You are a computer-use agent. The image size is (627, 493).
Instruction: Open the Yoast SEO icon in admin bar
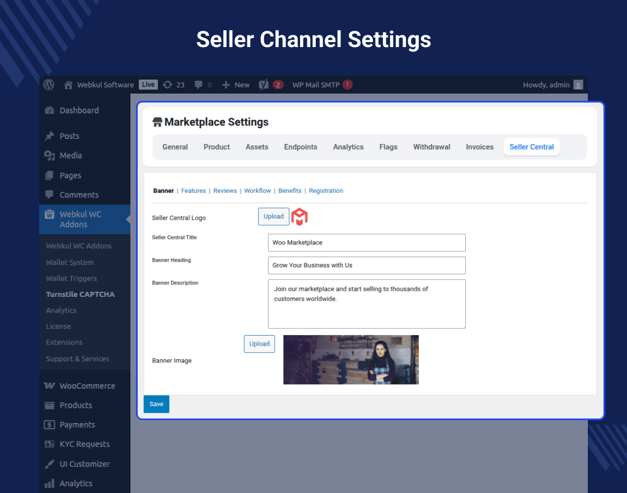click(x=264, y=85)
